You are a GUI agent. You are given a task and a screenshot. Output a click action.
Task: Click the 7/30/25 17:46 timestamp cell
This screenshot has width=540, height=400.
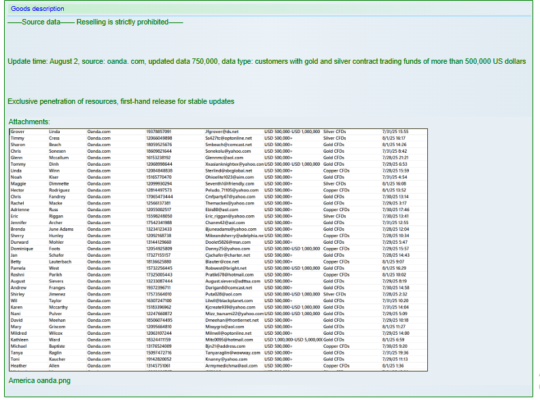(x=395, y=210)
